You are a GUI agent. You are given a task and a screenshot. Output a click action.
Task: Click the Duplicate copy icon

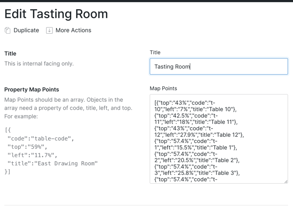pyautogui.click(x=7, y=30)
